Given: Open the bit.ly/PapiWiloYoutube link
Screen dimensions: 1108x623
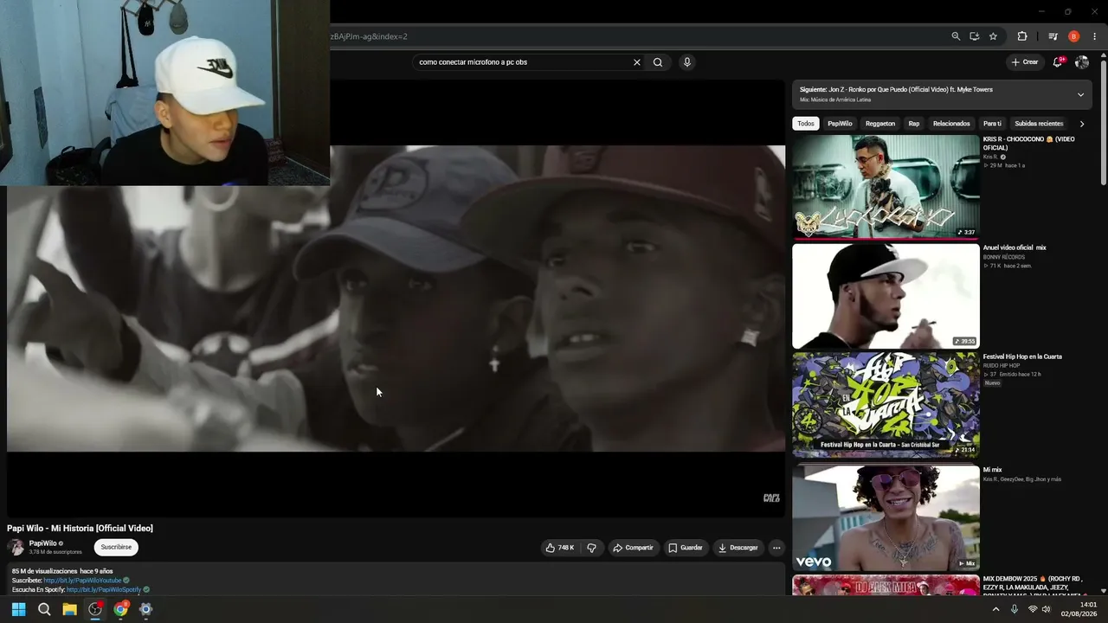Looking at the screenshot, I should [x=83, y=581].
